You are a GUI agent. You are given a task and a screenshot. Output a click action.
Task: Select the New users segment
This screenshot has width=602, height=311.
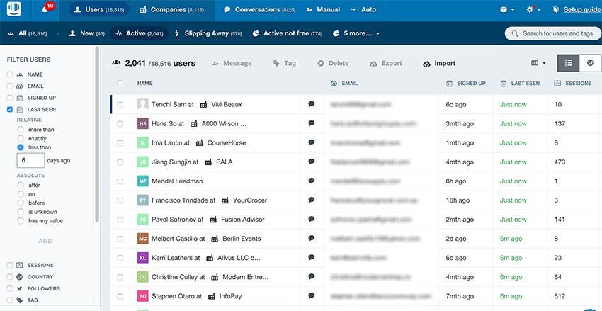coord(87,33)
